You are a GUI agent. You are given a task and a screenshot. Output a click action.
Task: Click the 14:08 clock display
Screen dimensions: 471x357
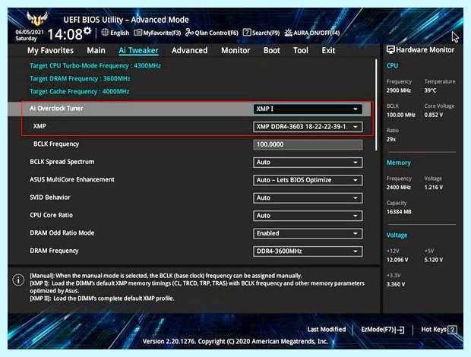tap(65, 34)
